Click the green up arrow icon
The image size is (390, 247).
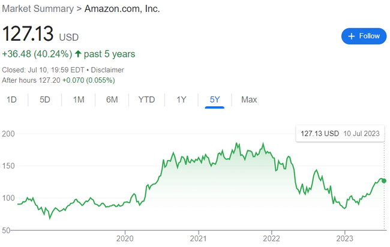point(78,54)
